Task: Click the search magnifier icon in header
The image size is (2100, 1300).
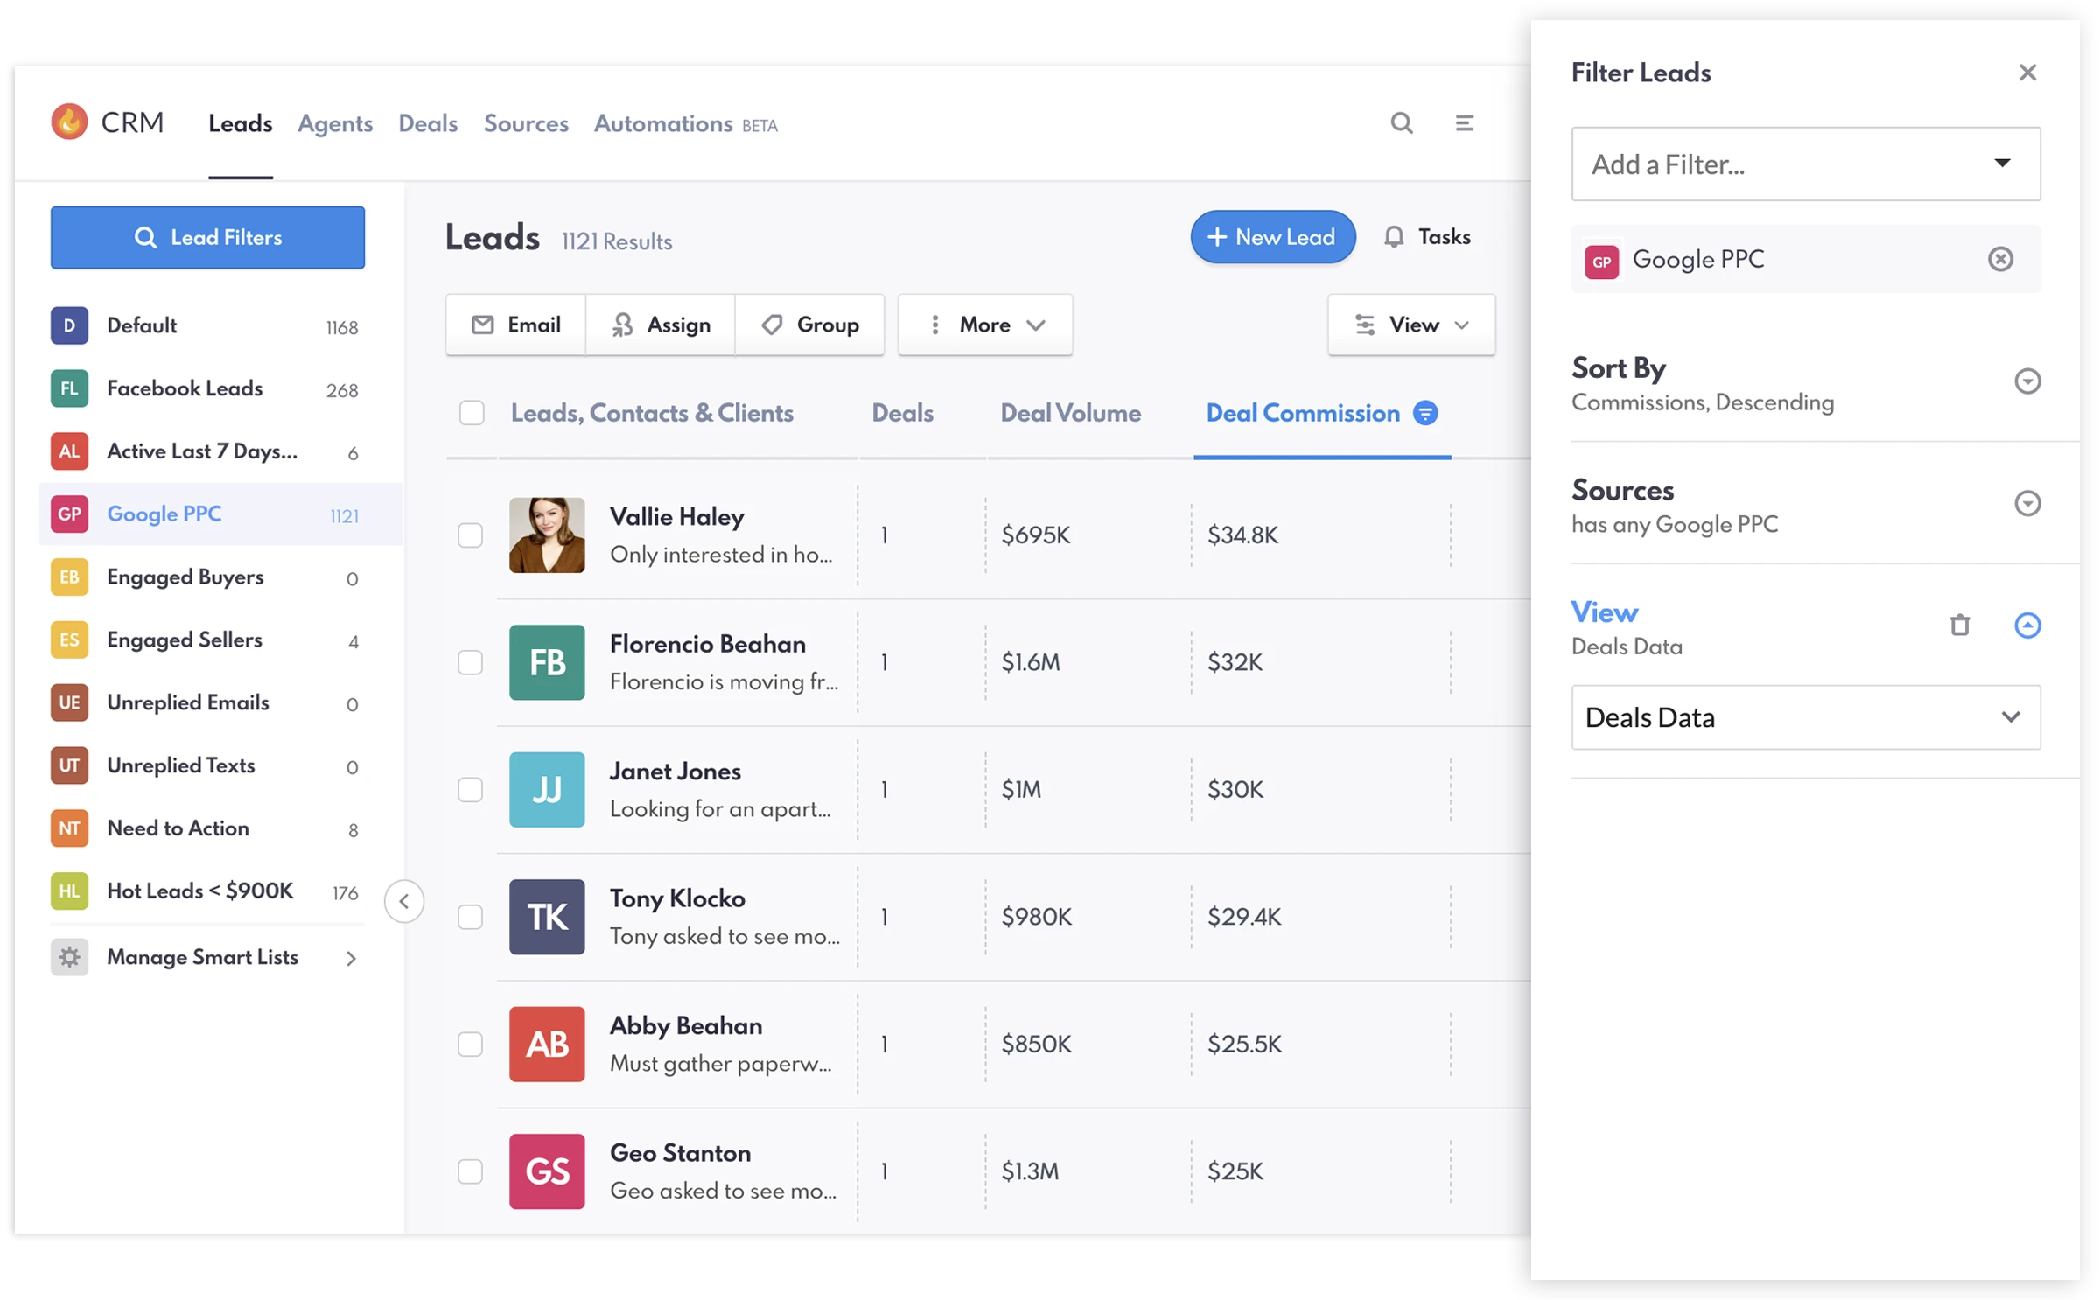Action: point(1402,123)
